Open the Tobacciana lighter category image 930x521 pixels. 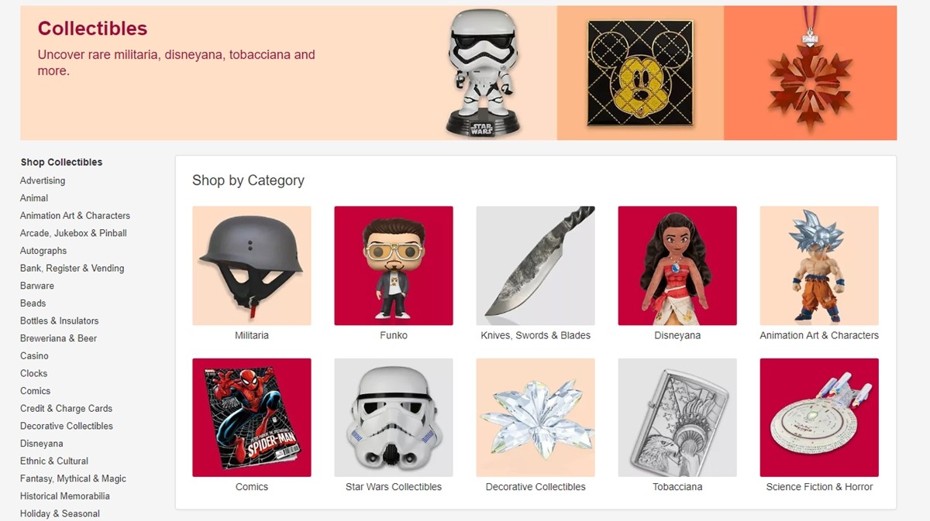[x=677, y=417]
